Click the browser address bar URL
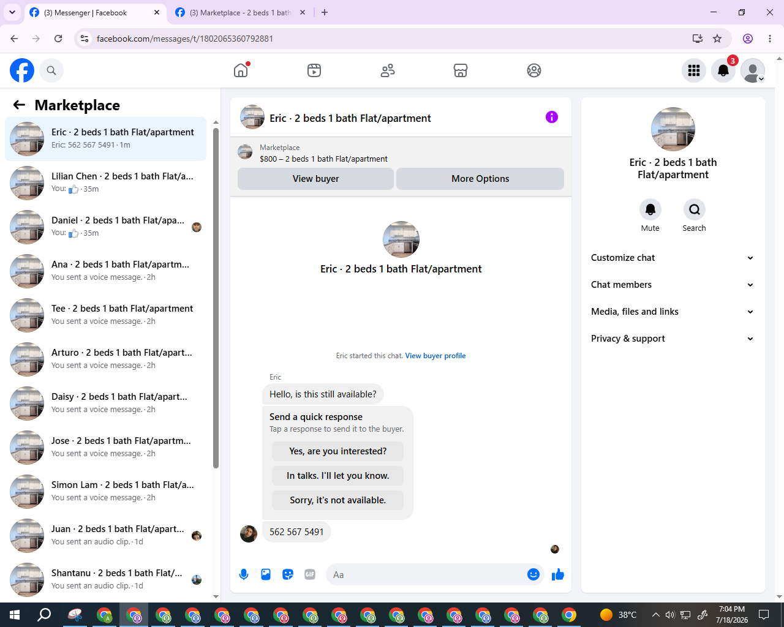The width and height of the screenshot is (784, 627). click(x=185, y=39)
